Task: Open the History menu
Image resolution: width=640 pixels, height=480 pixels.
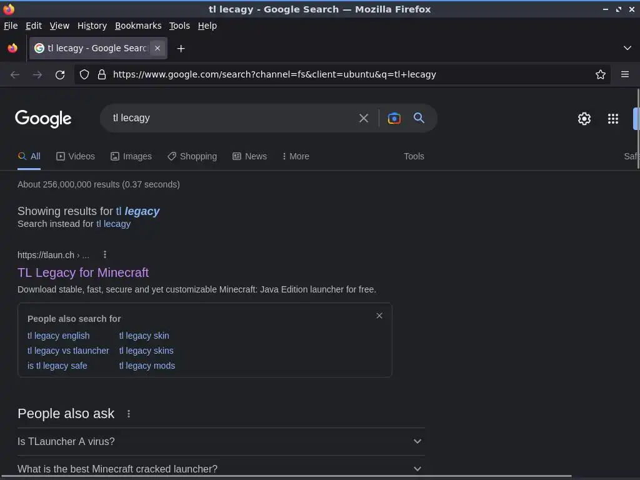Action: click(92, 26)
